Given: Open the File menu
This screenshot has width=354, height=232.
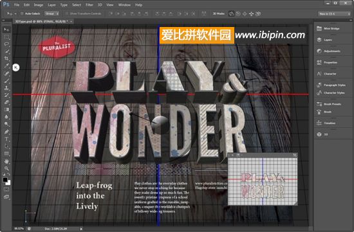Looking at the screenshot, I should tap(17, 4).
